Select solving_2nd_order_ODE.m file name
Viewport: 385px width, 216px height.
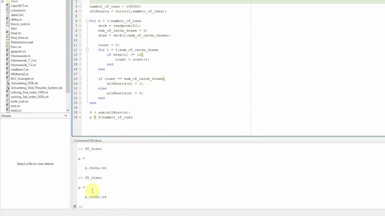pos(29,92)
